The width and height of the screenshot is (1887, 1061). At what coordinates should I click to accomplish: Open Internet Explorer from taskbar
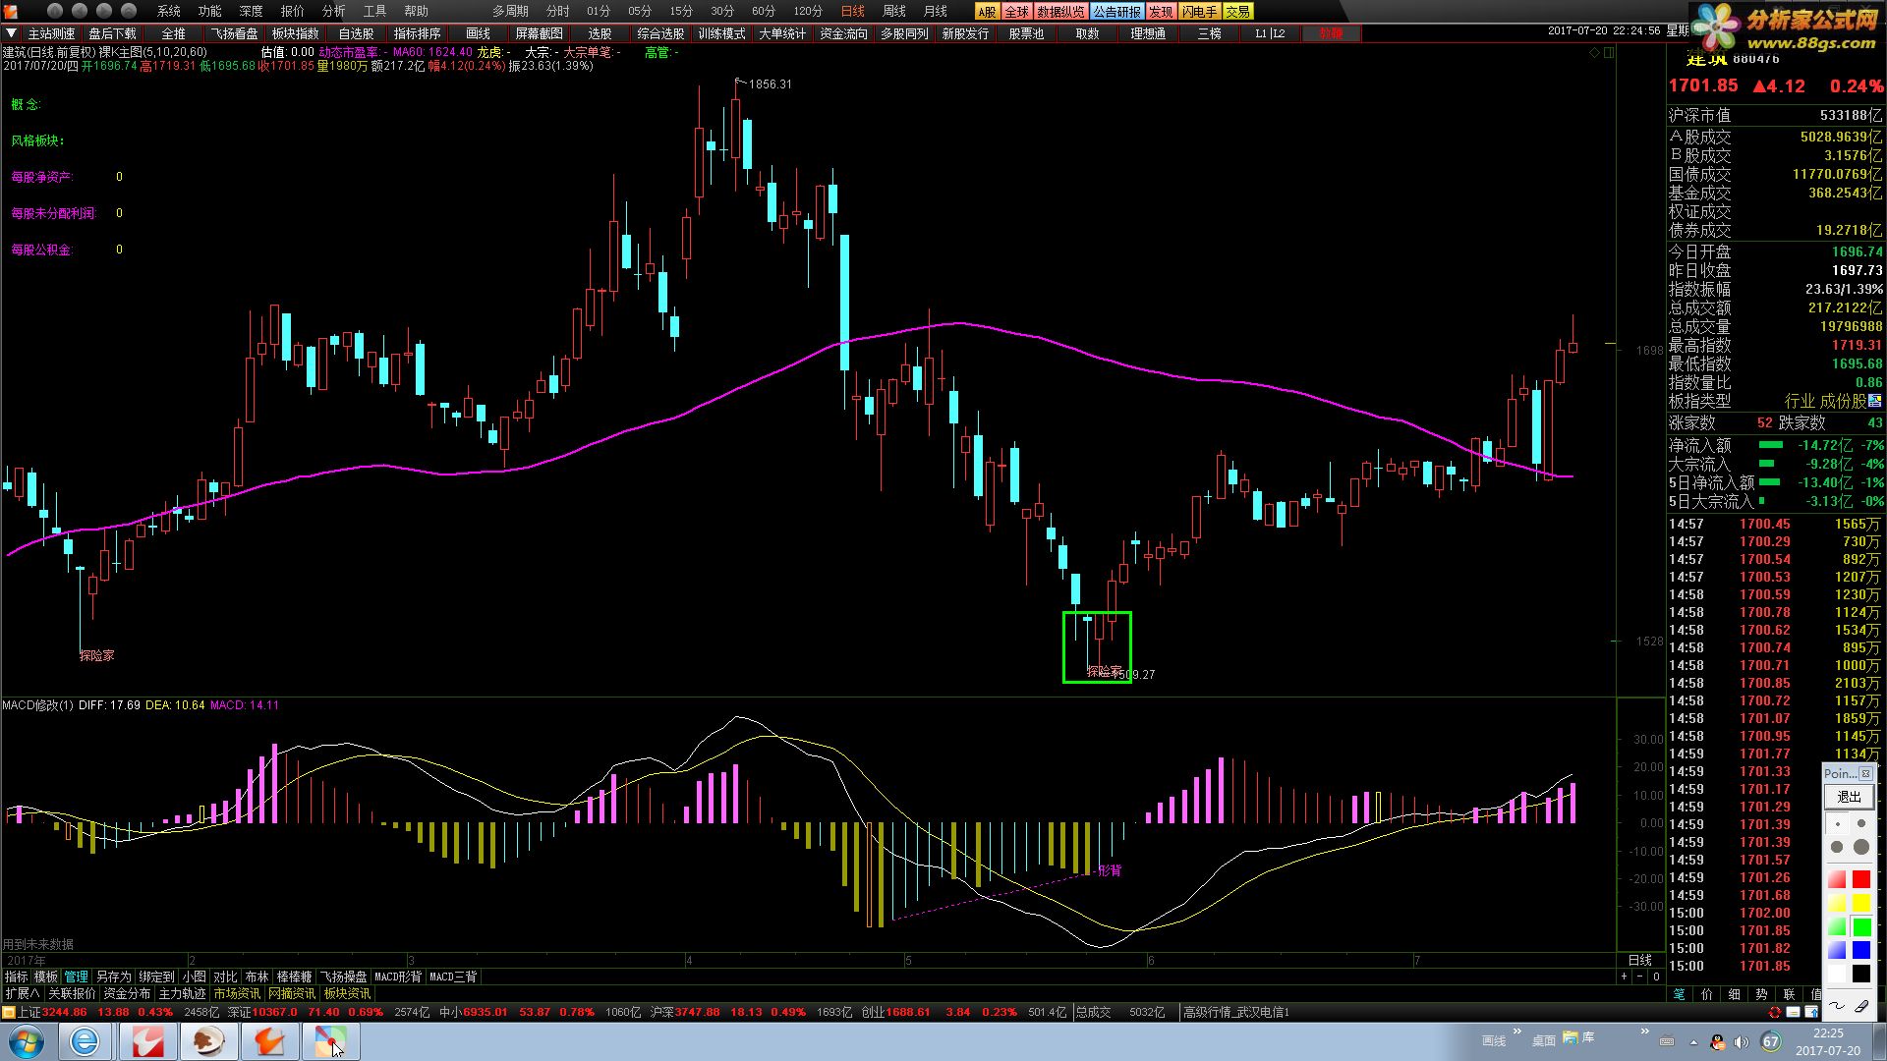coord(86,1041)
